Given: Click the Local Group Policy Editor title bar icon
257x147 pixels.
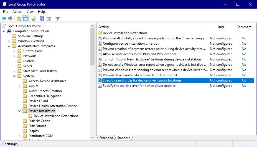Looking at the screenshot, I should pos(4,4).
